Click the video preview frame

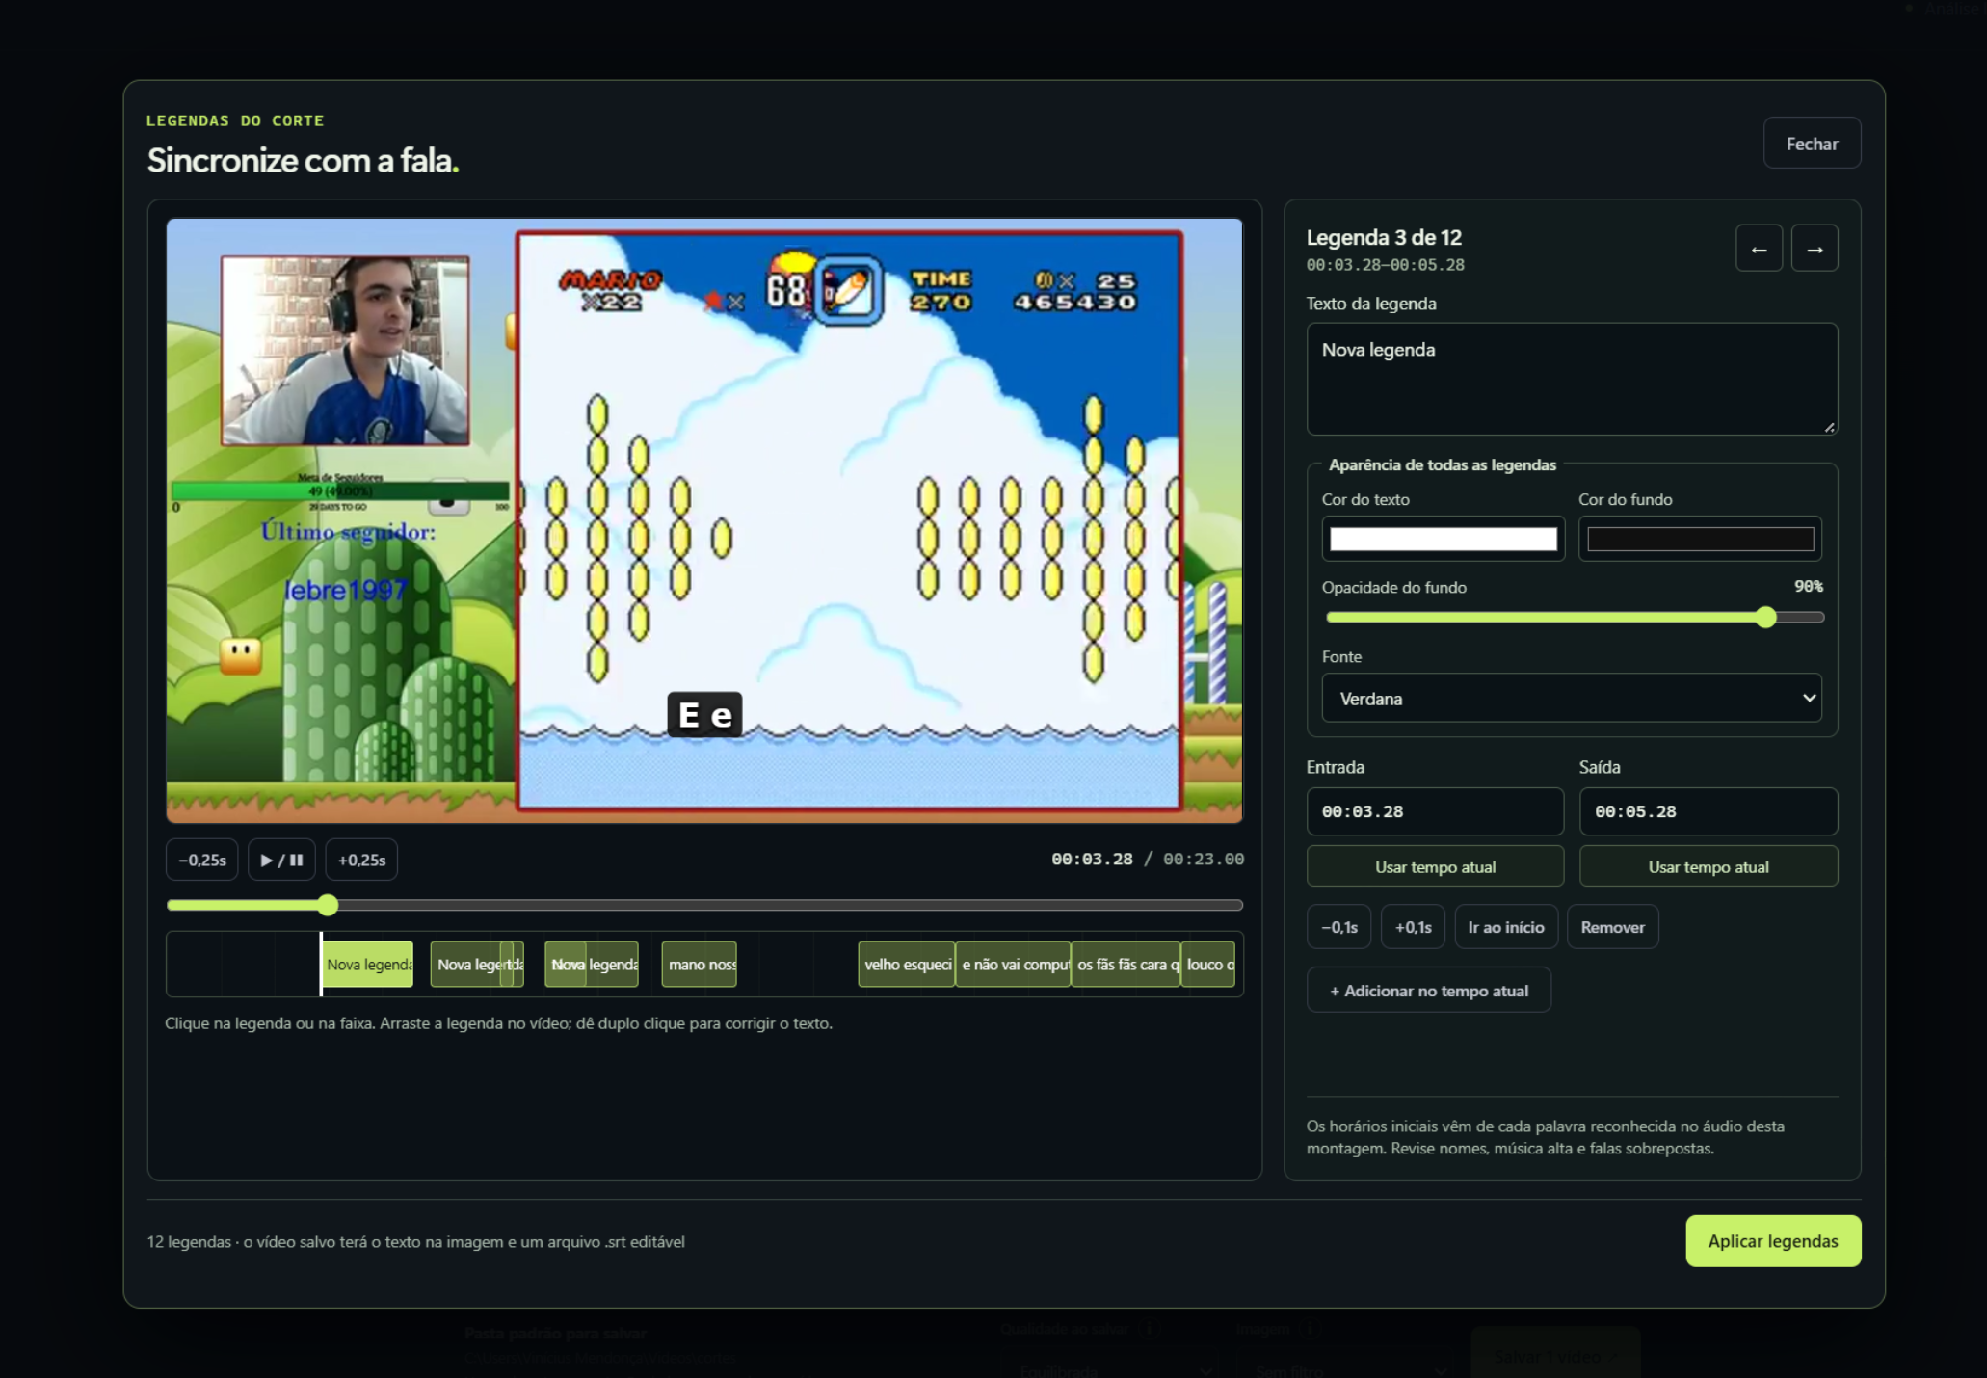(704, 520)
